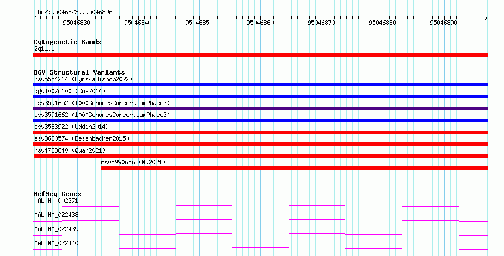Screen dimensions: 504x256
Task: Open variant nsv5990656 (Wu2021) label
Action: point(133,162)
